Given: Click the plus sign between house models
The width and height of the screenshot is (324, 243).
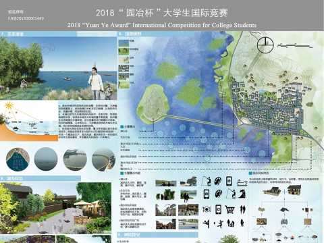Looking at the screenshot, I should click(x=284, y=192).
